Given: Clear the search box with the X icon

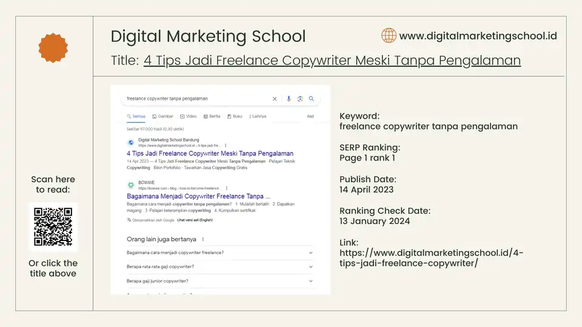Looking at the screenshot, I should tap(275, 99).
